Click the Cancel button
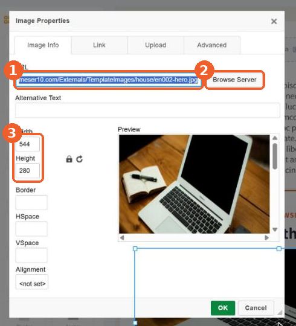Screen dimensions: 296x326 click(x=256, y=308)
